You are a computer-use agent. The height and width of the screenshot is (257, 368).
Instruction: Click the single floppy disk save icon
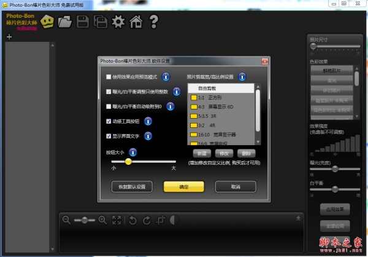pos(83,22)
